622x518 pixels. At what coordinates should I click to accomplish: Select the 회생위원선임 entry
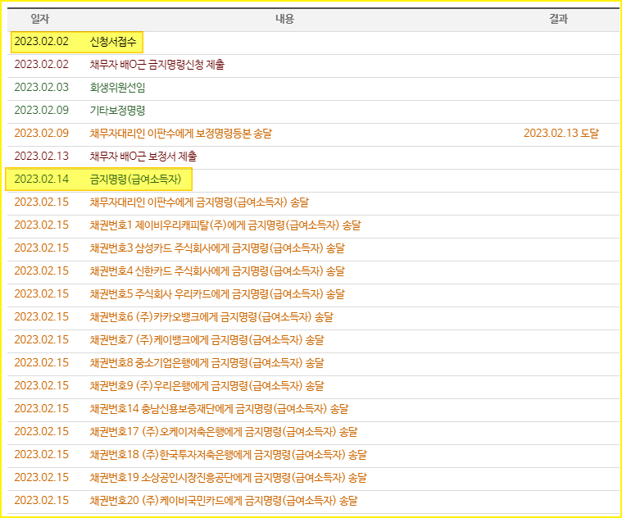(117, 87)
